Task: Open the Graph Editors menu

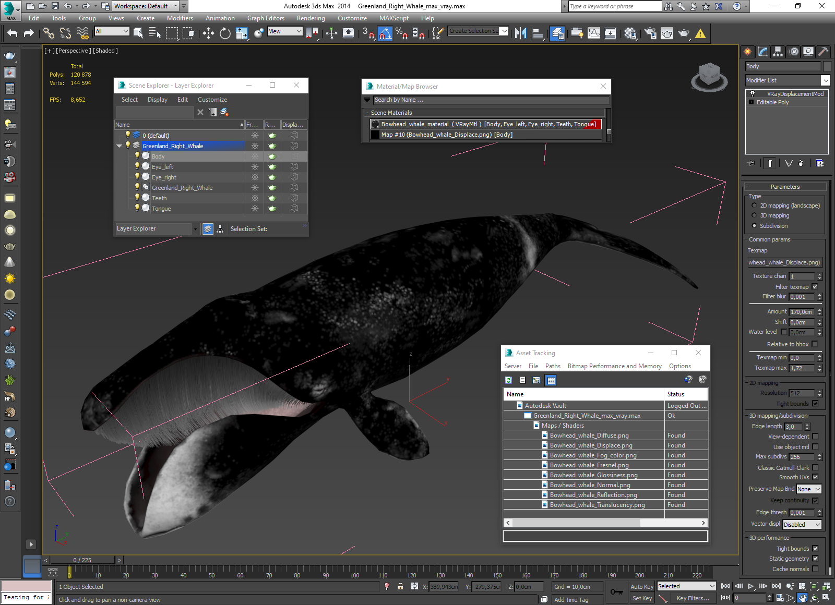Action: pos(266,18)
